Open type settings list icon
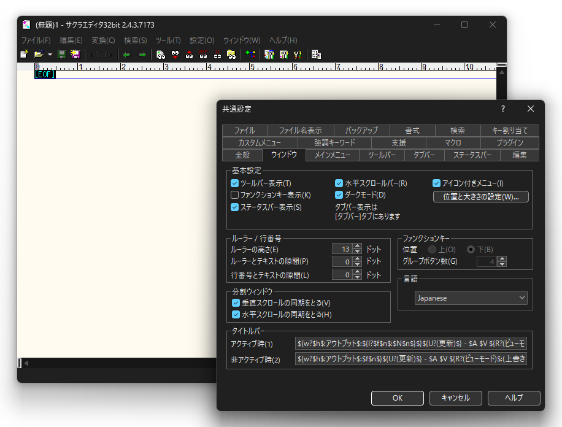Viewport: 562px width, 427px height. click(269, 55)
